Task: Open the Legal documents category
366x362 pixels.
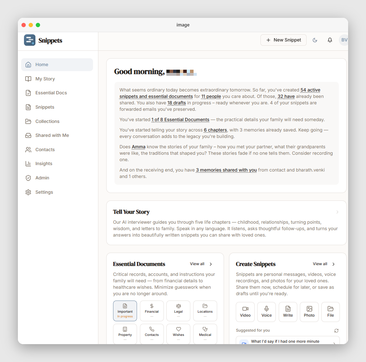Action: point(178,311)
